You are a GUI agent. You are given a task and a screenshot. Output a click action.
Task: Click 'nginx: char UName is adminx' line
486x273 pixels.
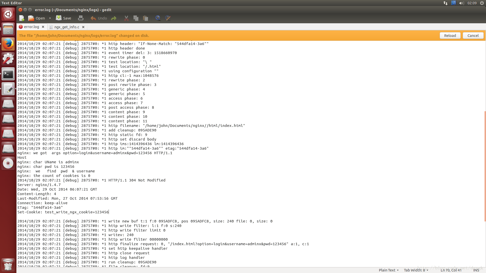click(x=48, y=162)
